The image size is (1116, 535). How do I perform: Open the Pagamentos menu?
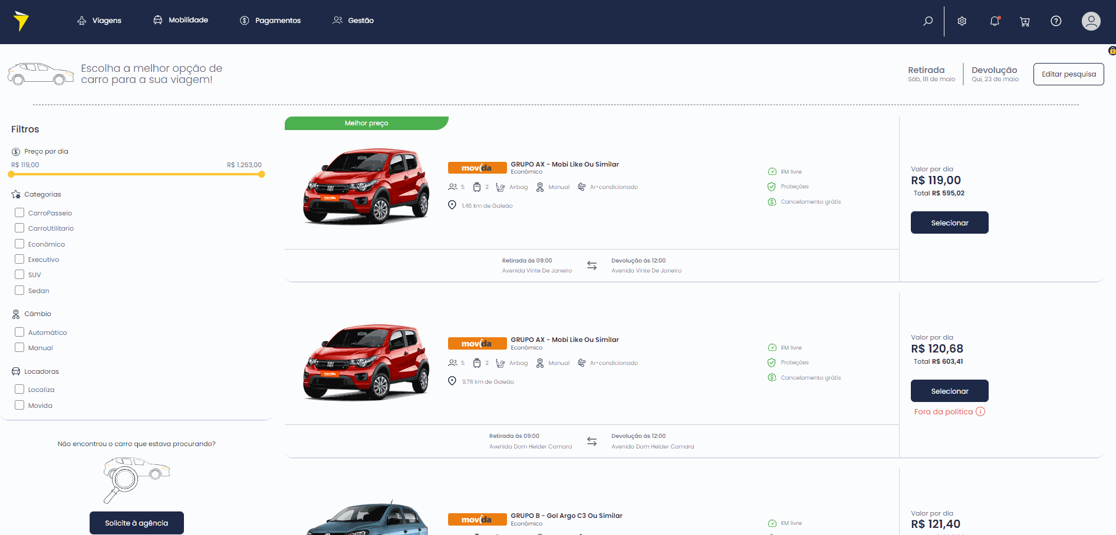click(270, 21)
